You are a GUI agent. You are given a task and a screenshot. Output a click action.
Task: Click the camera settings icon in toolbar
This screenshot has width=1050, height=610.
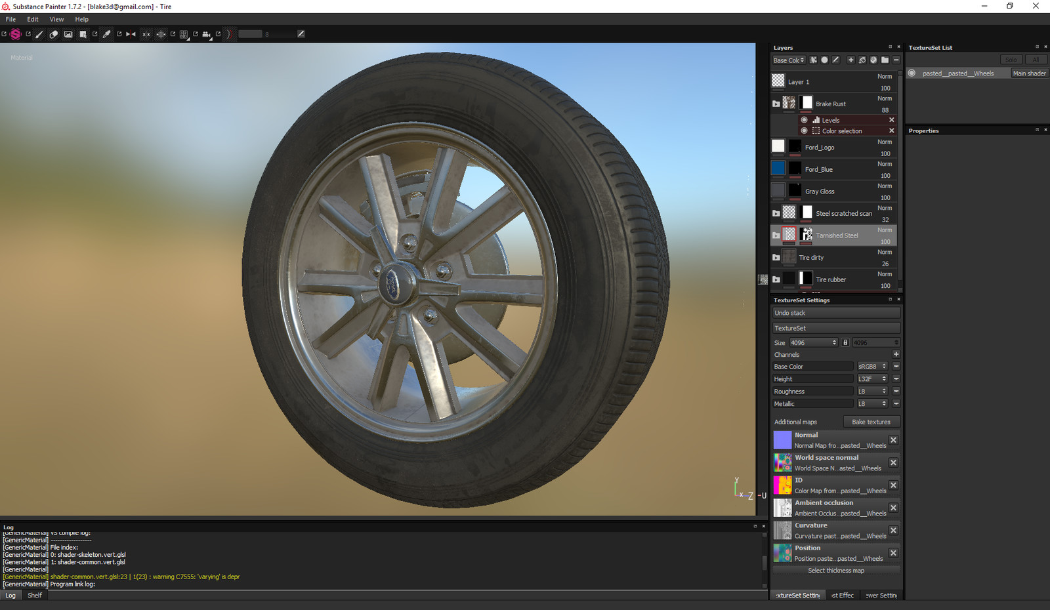207,34
